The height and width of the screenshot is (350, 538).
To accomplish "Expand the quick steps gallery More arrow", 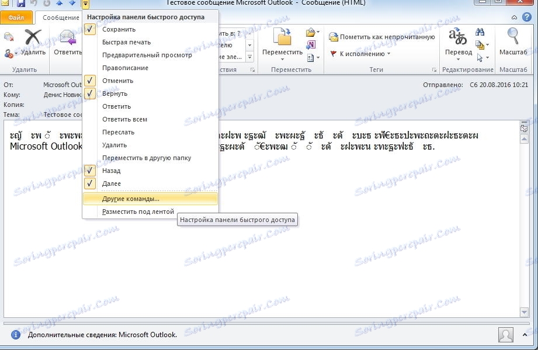I will [250, 57].
